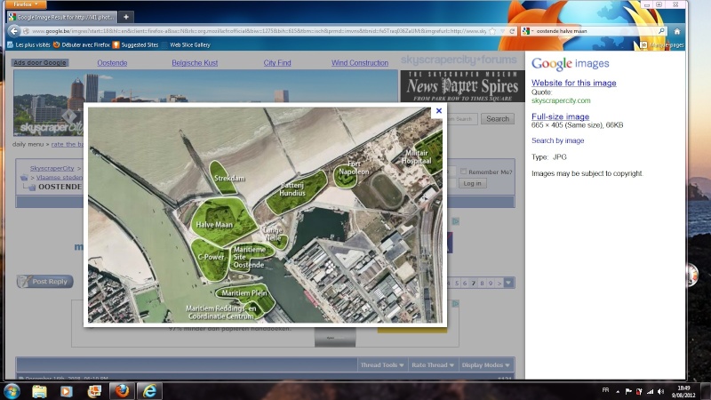Viewport: 711px width, 400px height.
Task: Go to page 6 in thread pagination
Action: [464, 283]
